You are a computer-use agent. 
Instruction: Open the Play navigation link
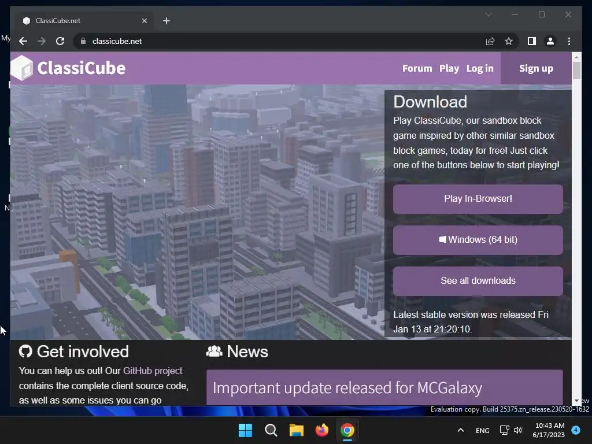(x=449, y=68)
